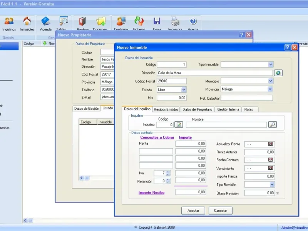Image resolution: width=308 pixels, height=231 pixels.
Task: Switch to Datos del Inquilino tab
Action: point(137,109)
